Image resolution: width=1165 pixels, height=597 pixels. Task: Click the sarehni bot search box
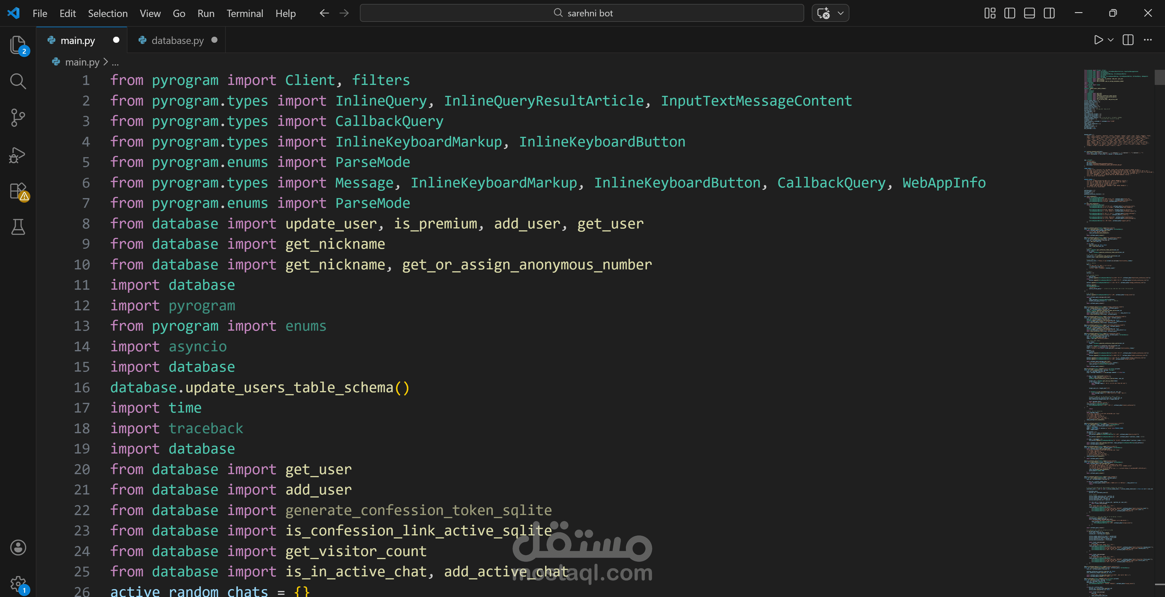(582, 13)
